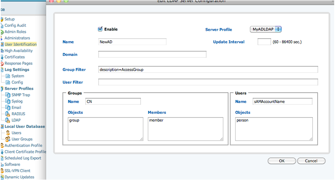Click the Local User Database icon
335x180 pixels.
pyautogui.click(x=2, y=127)
